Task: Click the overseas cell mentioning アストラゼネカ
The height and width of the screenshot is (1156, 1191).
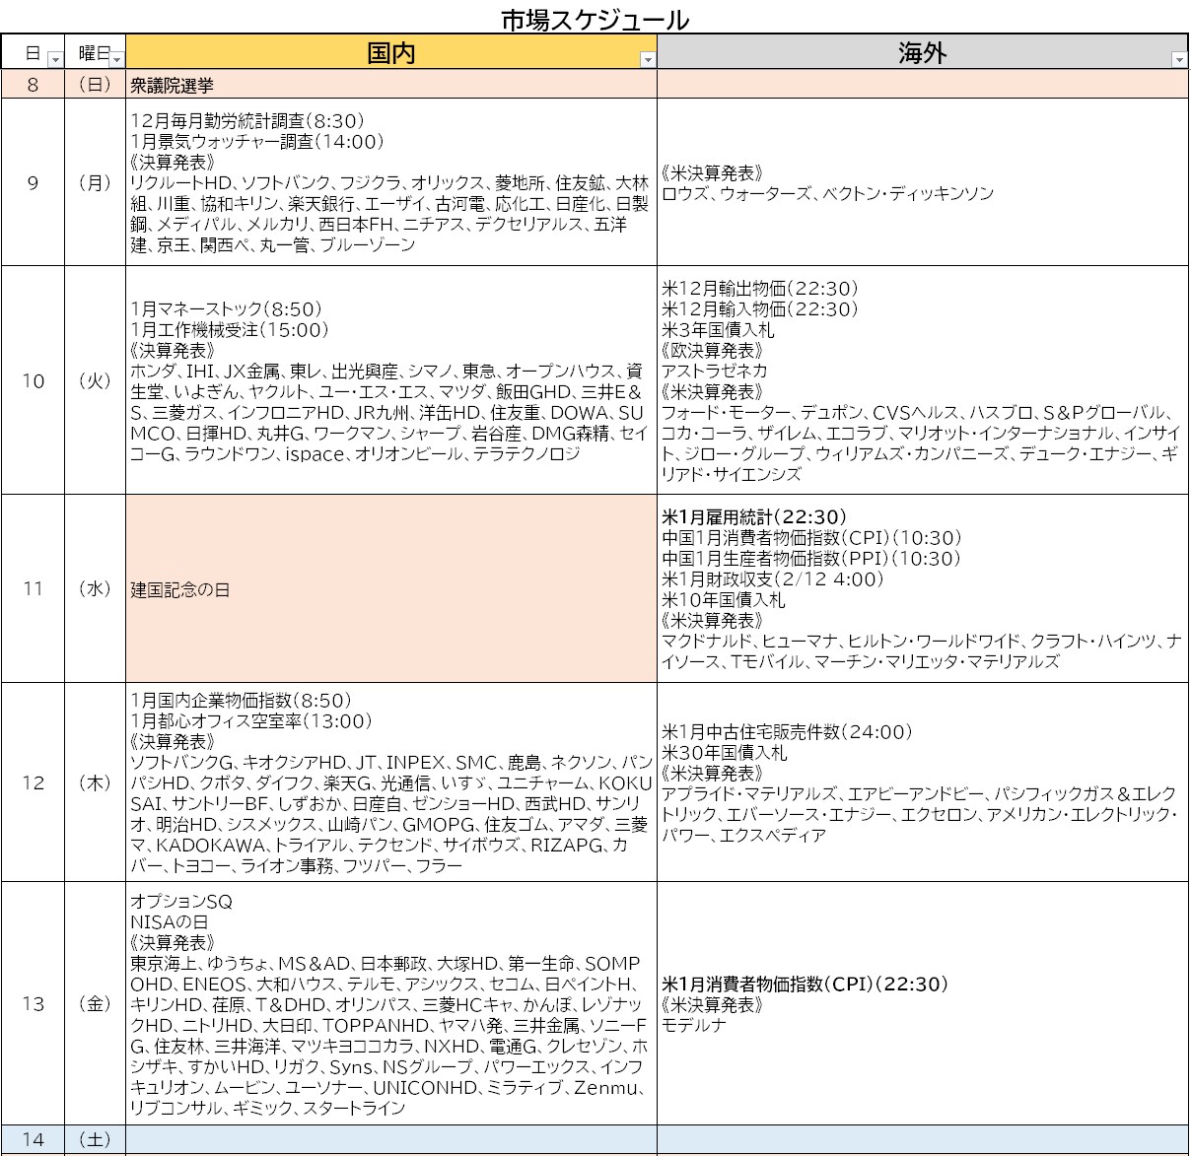Action: pyautogui.click(x=922, y=380)
